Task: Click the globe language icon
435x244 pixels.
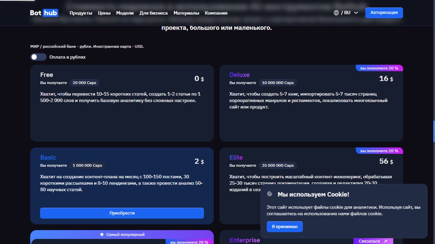Action: [x=336, y=13]
